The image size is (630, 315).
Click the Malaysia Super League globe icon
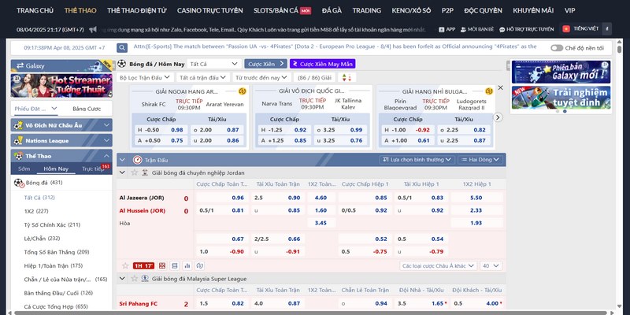(145, 278)
